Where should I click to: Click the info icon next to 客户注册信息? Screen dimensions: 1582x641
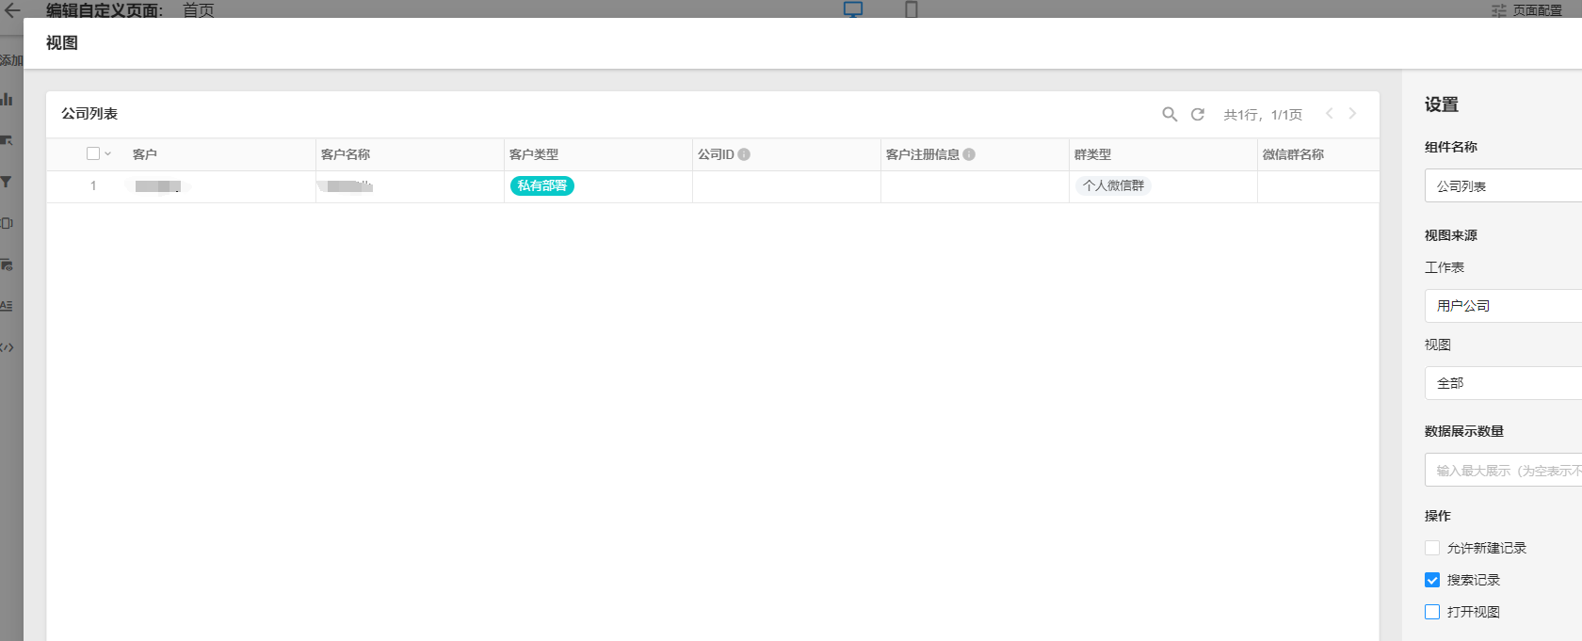click(x=969, y=154)
